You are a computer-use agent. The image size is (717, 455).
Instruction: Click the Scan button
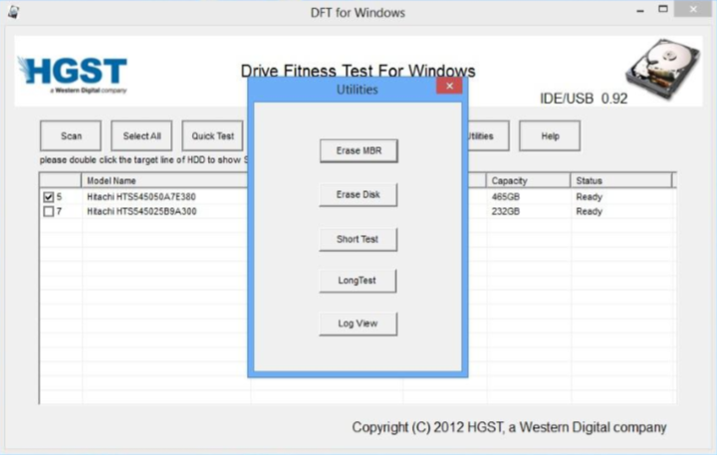pyautogui.click(x=71, y=136)
